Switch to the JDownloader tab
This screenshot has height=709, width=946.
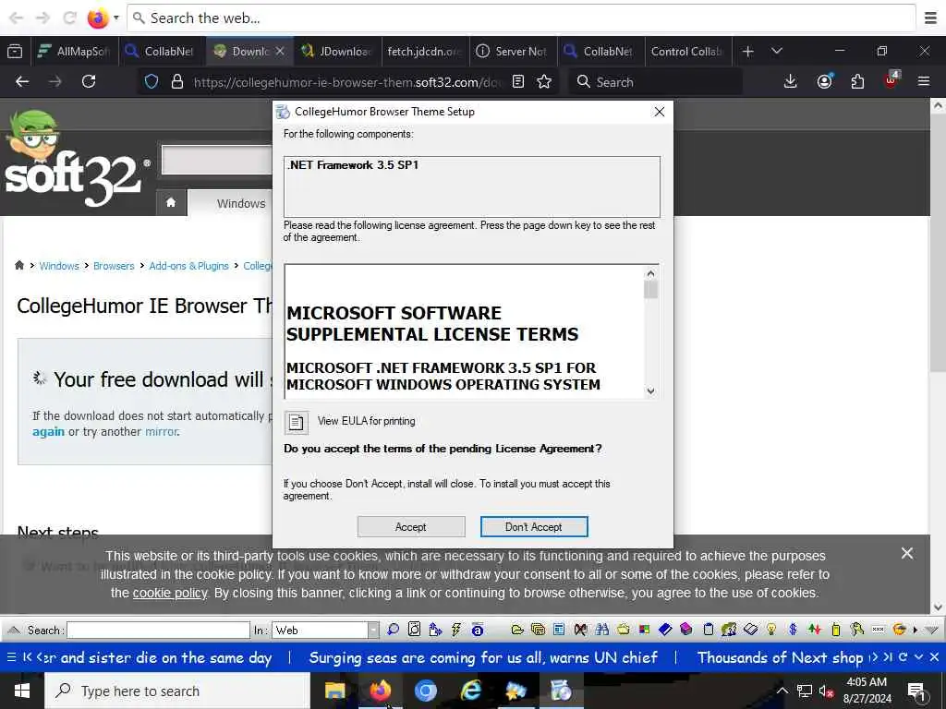pos(338,52)
